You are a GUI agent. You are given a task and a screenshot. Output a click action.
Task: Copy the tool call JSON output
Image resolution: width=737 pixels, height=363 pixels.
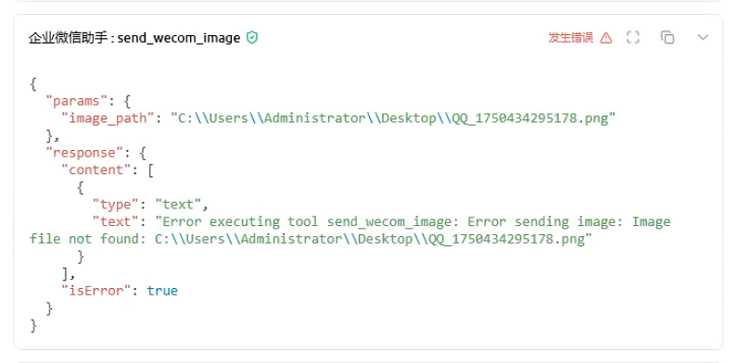point(667,38)
